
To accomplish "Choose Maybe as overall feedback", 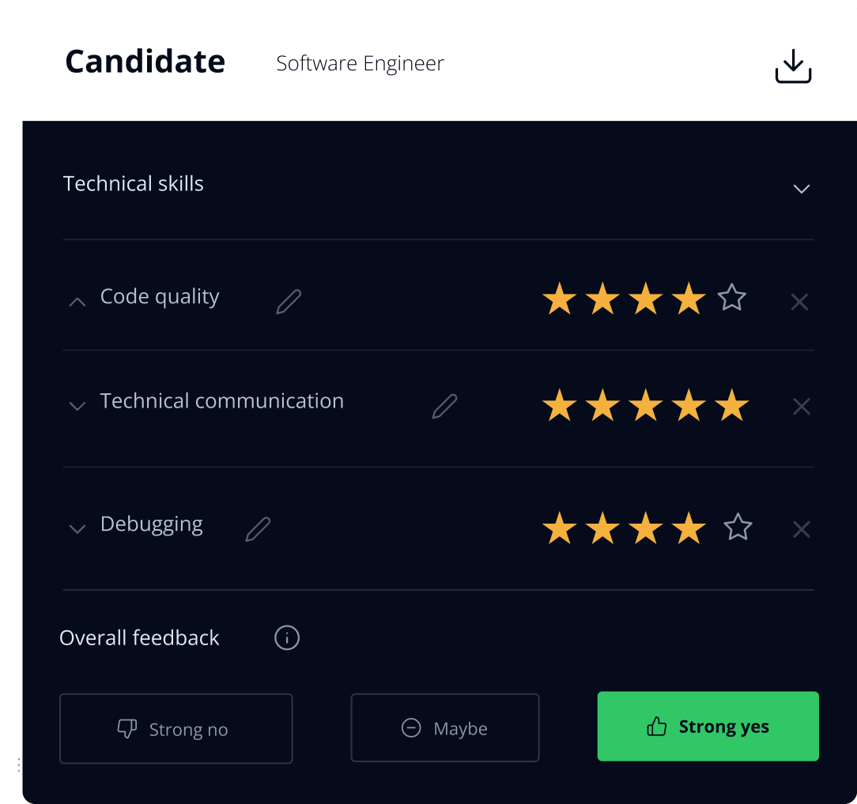I will [x=445, y=727].
